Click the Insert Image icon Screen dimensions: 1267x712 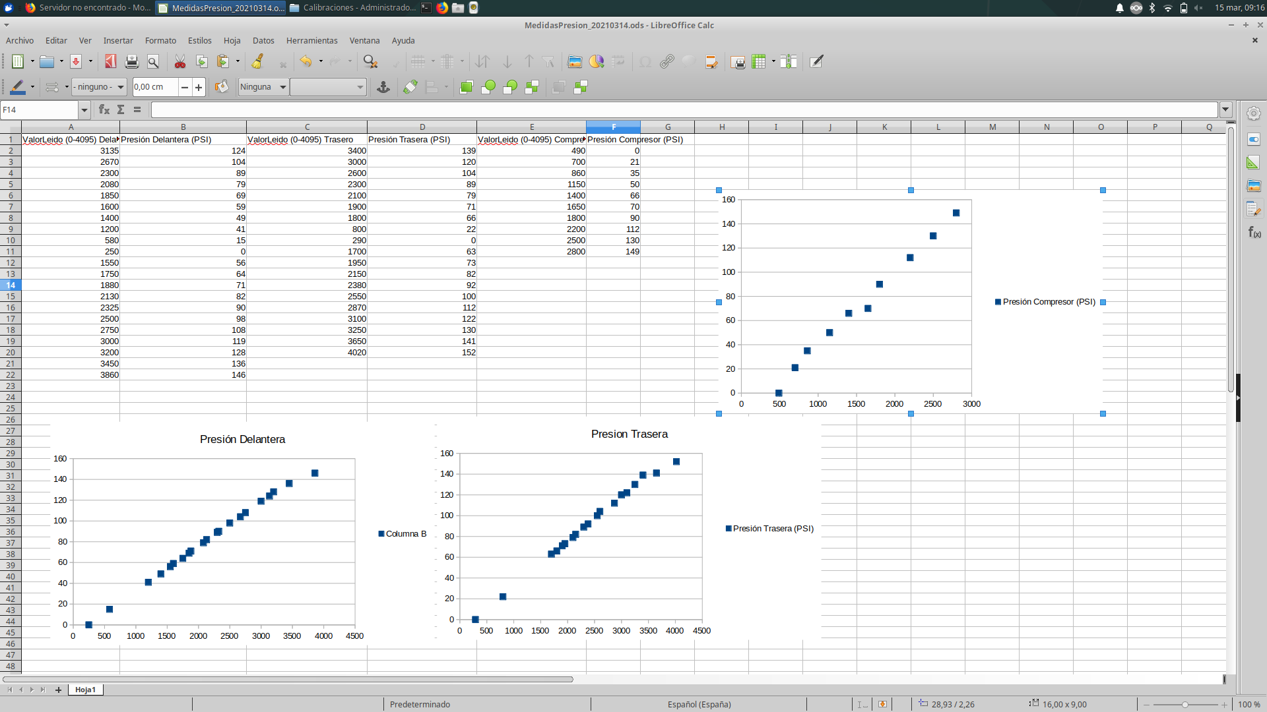[575, 62]
